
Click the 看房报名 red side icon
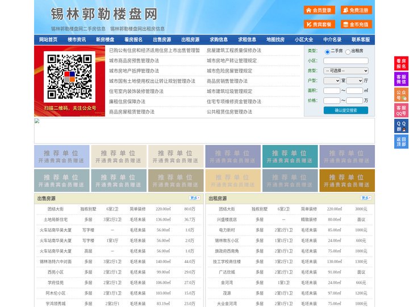point(401,64)
